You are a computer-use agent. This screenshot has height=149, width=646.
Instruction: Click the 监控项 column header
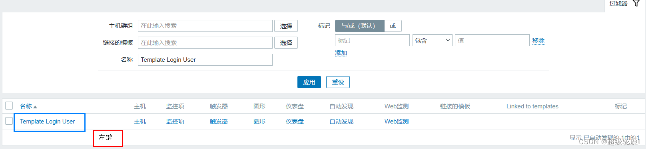[x=175, y=106]
